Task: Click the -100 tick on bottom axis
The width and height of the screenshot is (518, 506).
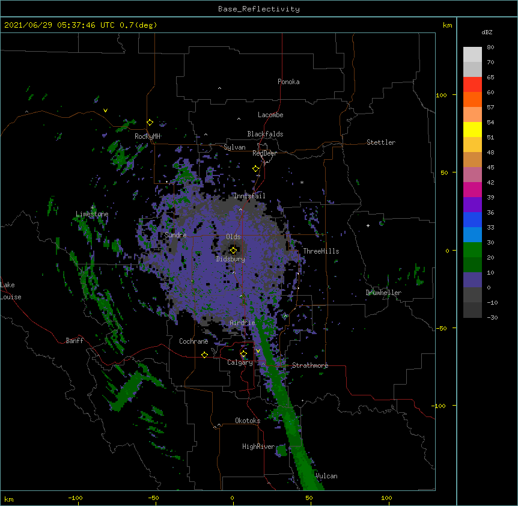Action: (x=75, y=498)
